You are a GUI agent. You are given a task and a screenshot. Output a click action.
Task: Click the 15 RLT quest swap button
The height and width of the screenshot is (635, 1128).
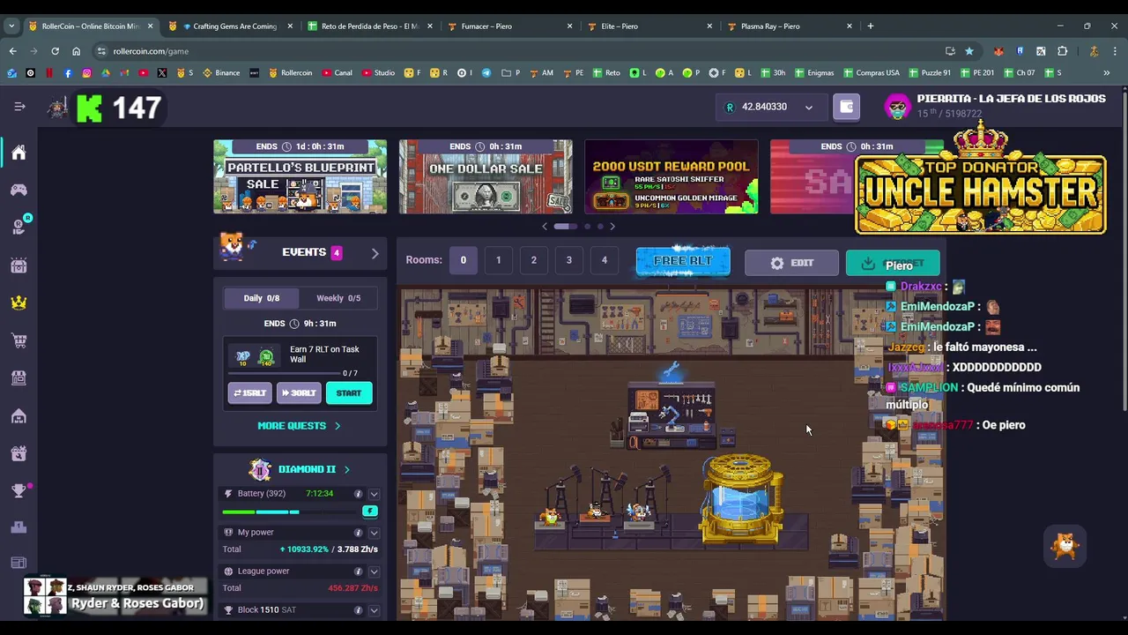249,393
